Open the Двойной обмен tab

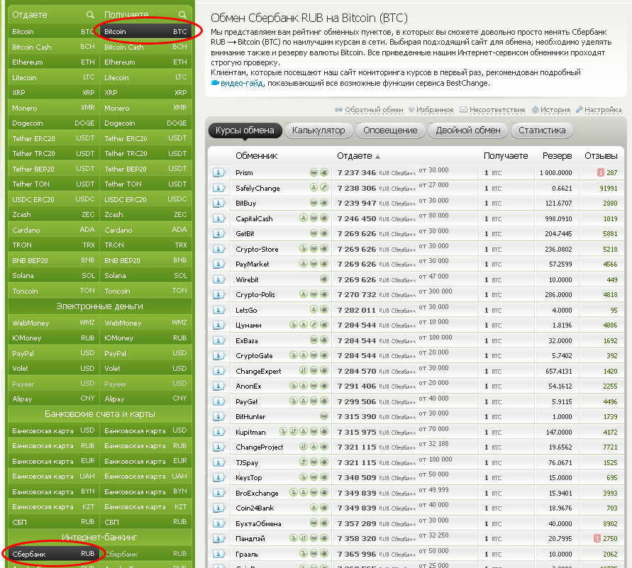pyautogui.click(x=467, y=130)
